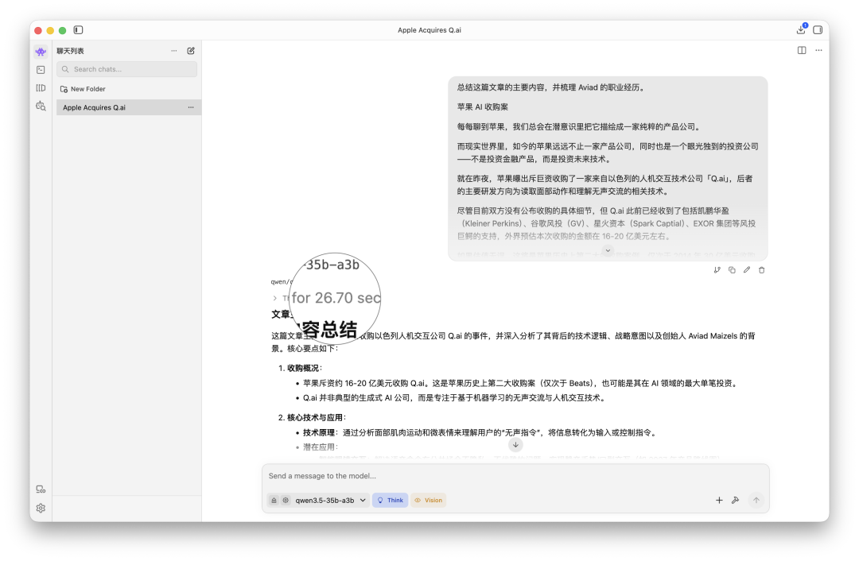Viewport: 859px width, 561px height.
Task: Delete the user message with trash icon
Action: (761, 270)
